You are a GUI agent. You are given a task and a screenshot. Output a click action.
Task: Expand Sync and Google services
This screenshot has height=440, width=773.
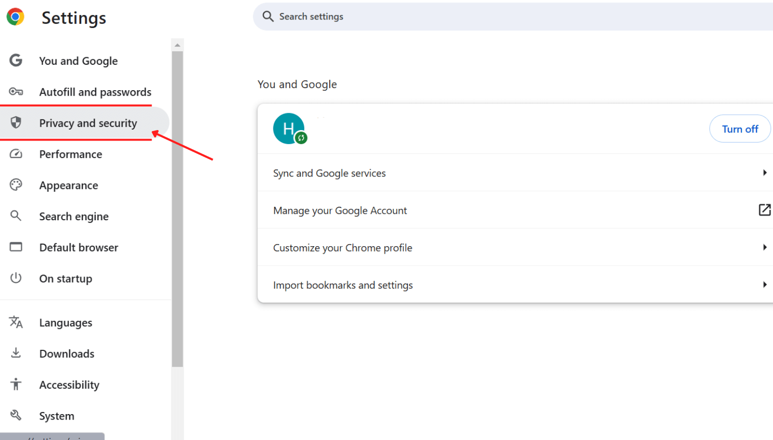pos(765,172)
